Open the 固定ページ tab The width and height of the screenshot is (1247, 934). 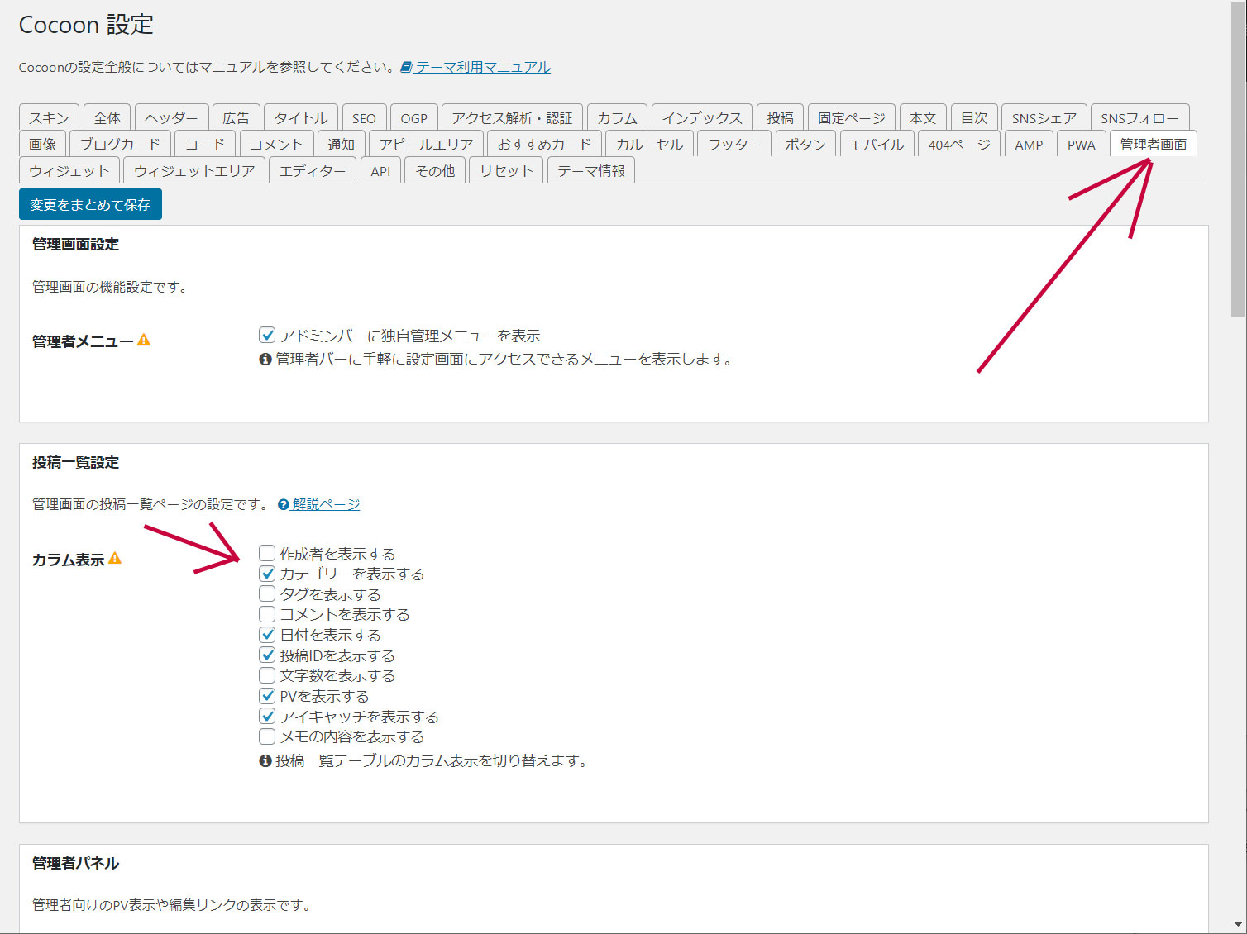coord(852,117)
